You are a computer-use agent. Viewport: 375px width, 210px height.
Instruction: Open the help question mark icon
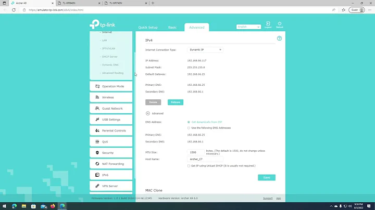tap(279, 38)
